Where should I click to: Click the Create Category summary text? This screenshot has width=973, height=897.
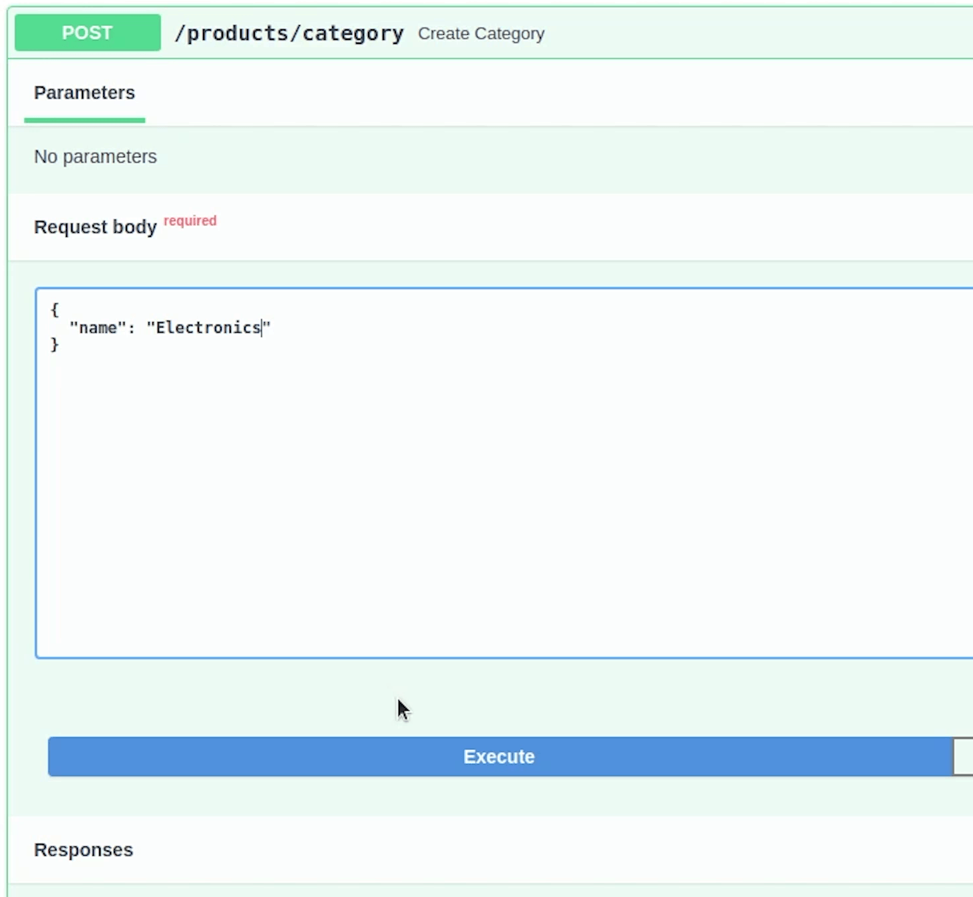pyautogui.click(x=481, y=33)
